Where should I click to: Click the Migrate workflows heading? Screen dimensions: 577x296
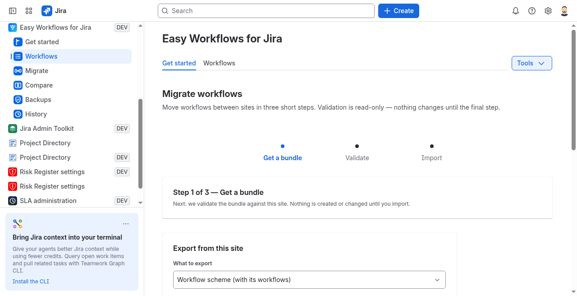202,94
